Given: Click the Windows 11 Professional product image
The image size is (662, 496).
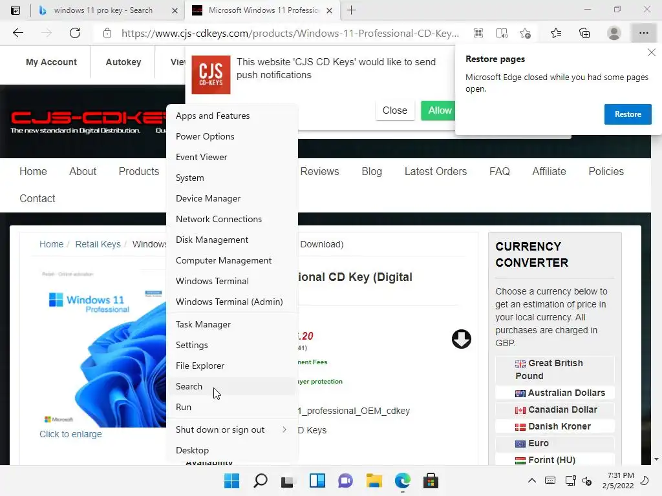Looking at the screenshot, I should [103, 347].
